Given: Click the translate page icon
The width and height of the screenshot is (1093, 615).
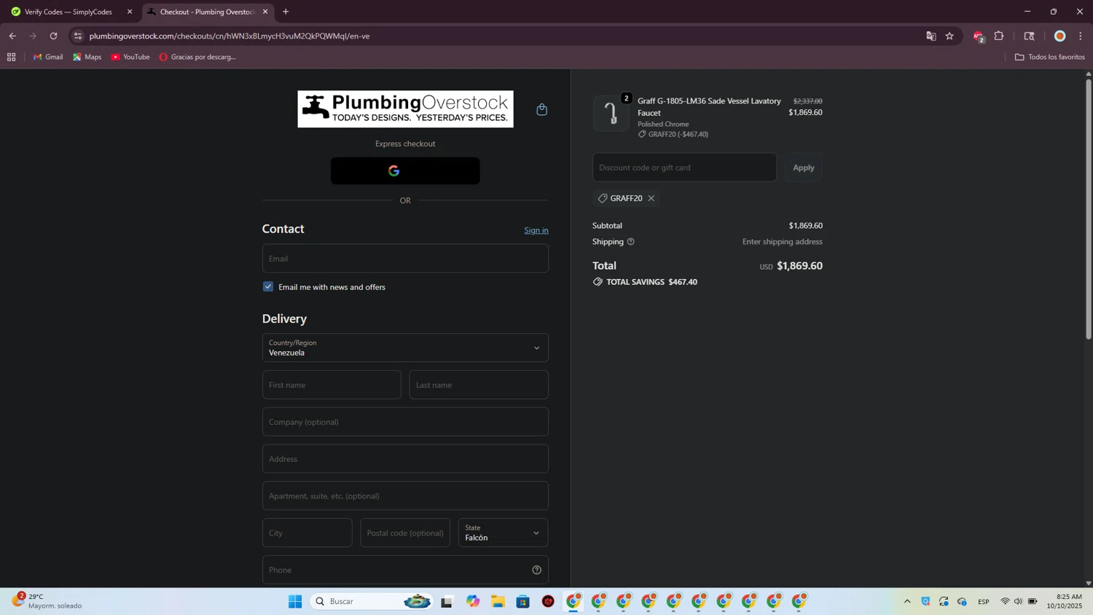Looking at the screenshot, I should tap(931, 36).
